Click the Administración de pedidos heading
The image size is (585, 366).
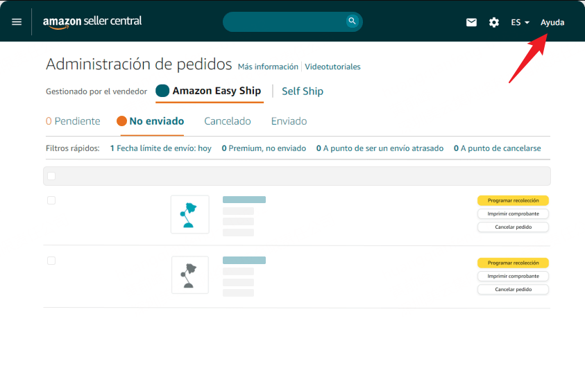pyautogui.click(x=139, y=64)
